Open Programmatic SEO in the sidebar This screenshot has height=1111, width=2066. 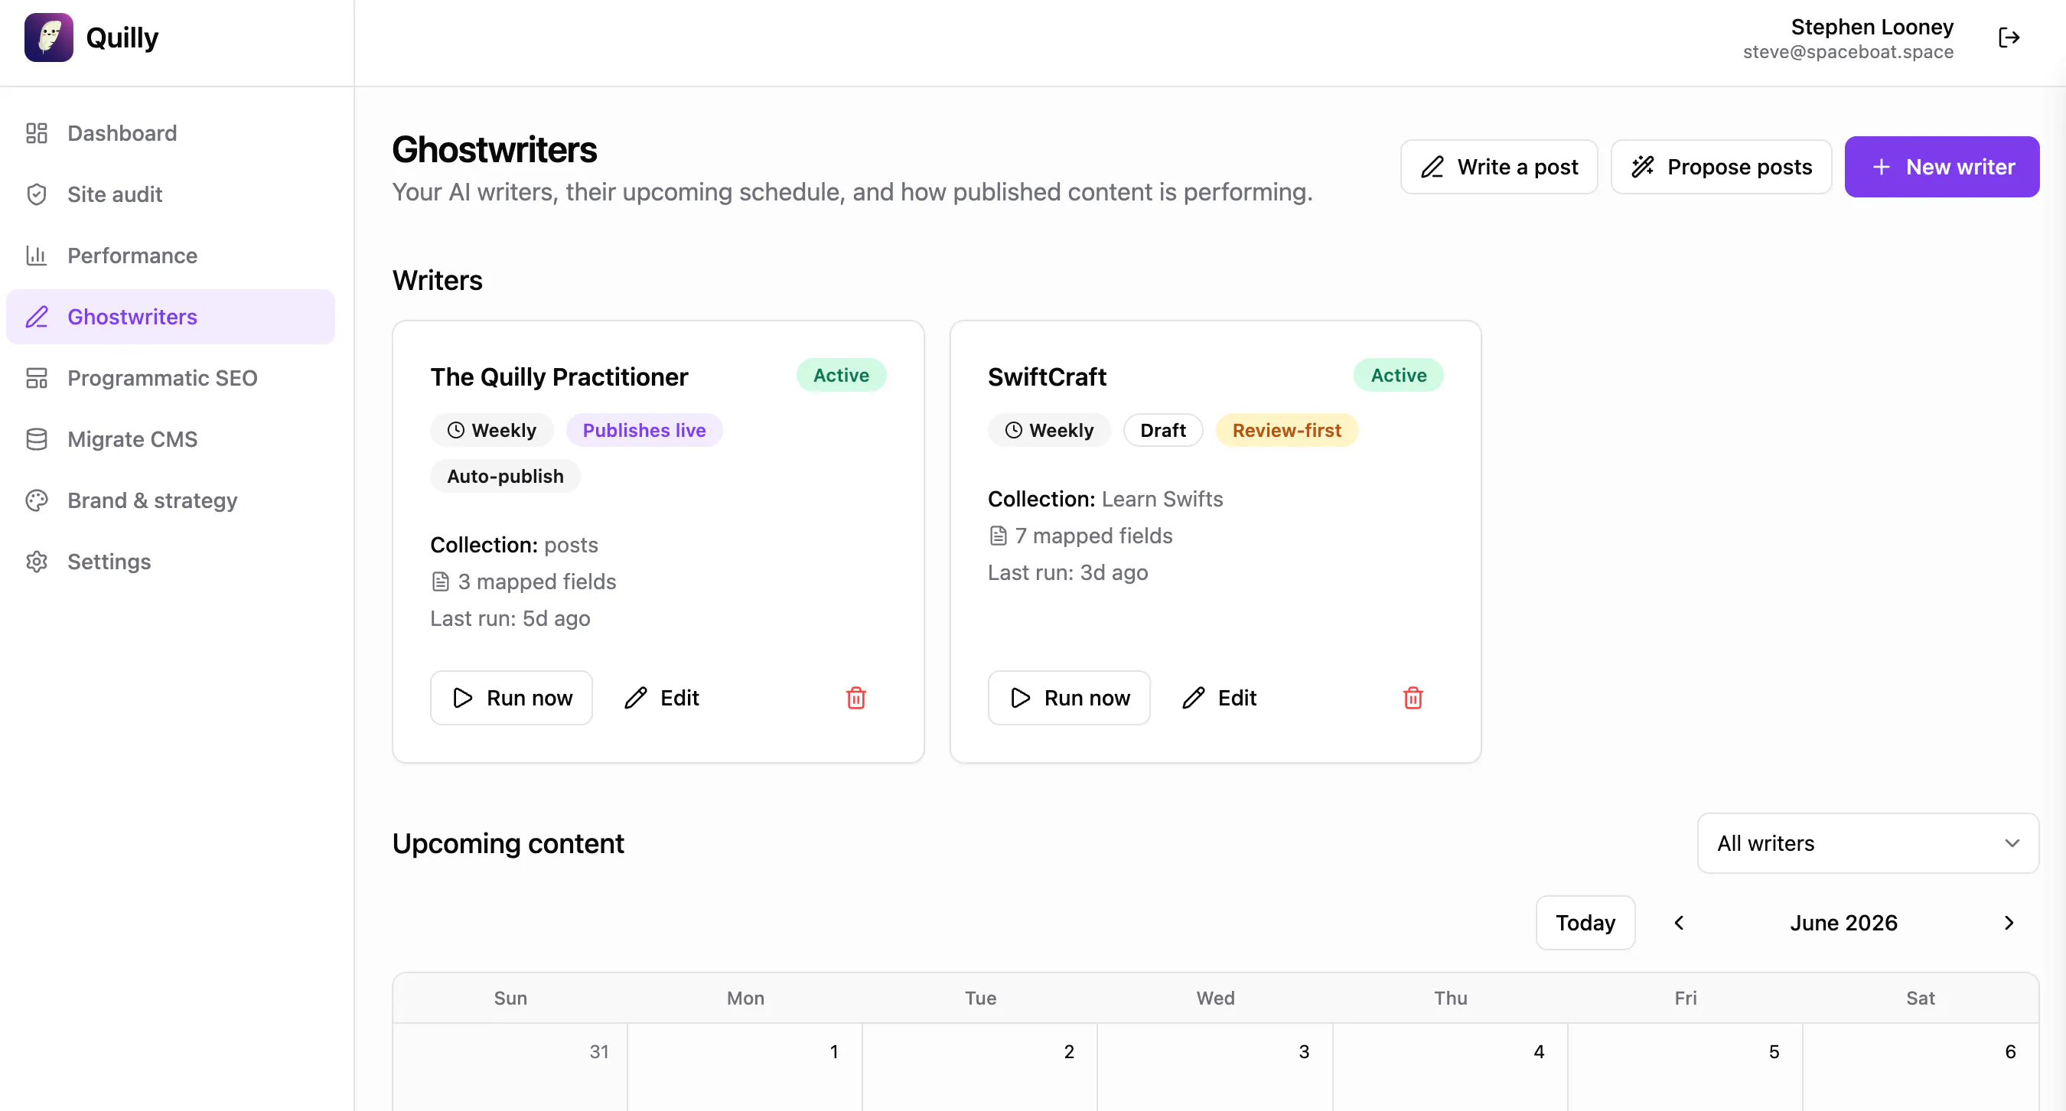pyautogui.click(x=171, y=378)
